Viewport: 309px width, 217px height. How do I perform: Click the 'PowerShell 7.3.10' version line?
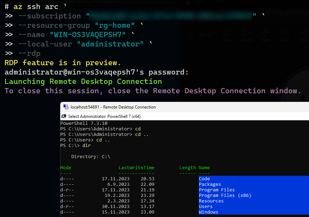tap(84, 123)
